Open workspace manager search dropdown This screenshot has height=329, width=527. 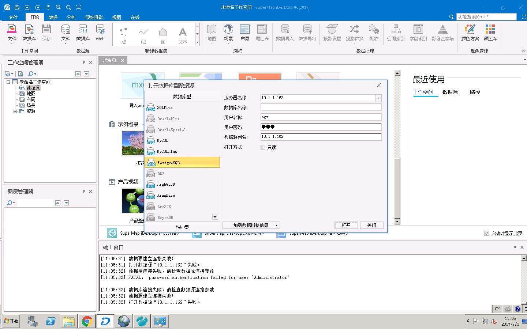click(x=35, y=74)
